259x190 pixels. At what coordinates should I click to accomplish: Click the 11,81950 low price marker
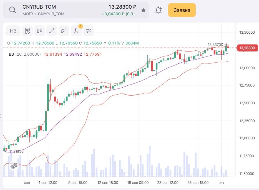coord(16,152)
